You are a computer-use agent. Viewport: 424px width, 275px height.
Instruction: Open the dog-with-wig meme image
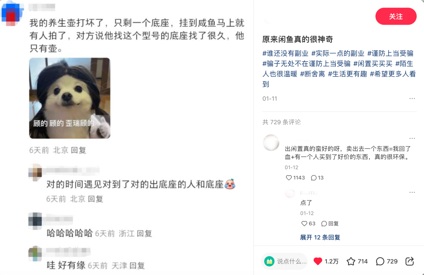coord(70,98)
